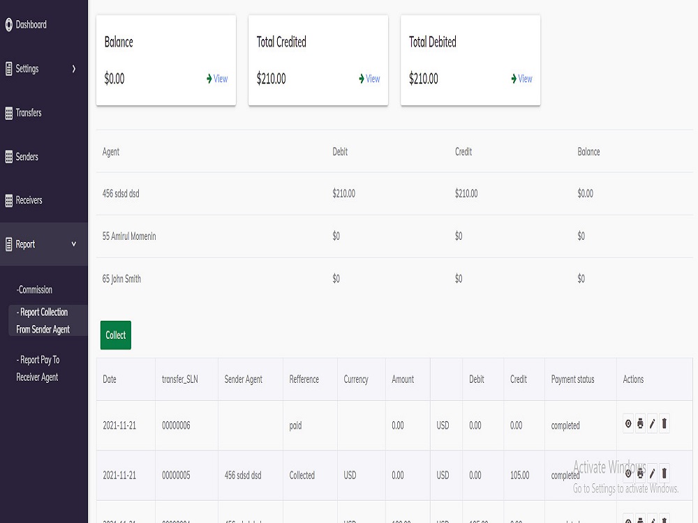Go to the Receivers page
698x523 pixels.
pyautogui.click(x=29, y=201)
